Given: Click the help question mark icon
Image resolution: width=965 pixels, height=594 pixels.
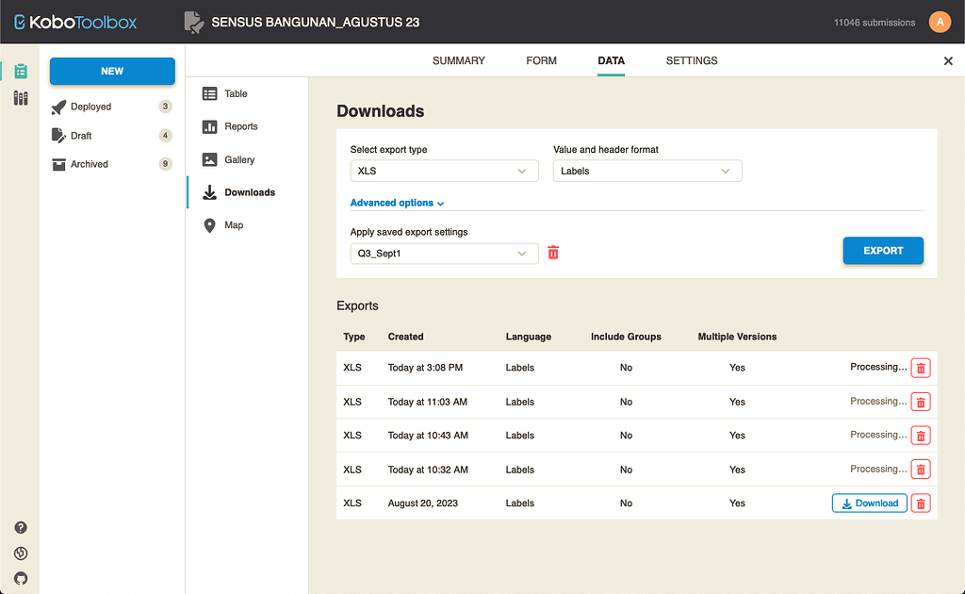Looking at the screenshot, I should pyautogui.click(x=20, y=527).
